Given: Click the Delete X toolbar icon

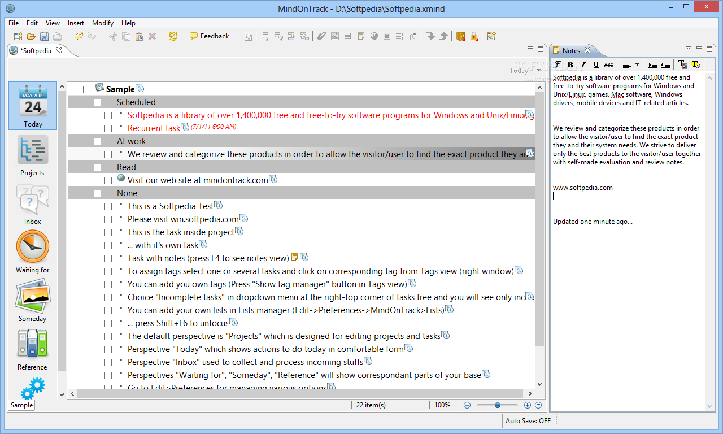Looking at the screenshot, I should (152, 36).
